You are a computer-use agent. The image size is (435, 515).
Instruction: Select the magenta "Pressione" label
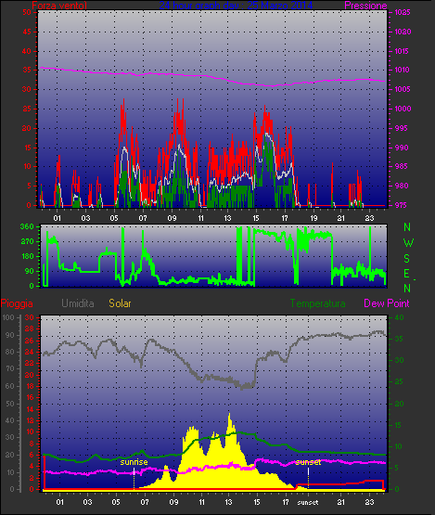tap(365, 6)
